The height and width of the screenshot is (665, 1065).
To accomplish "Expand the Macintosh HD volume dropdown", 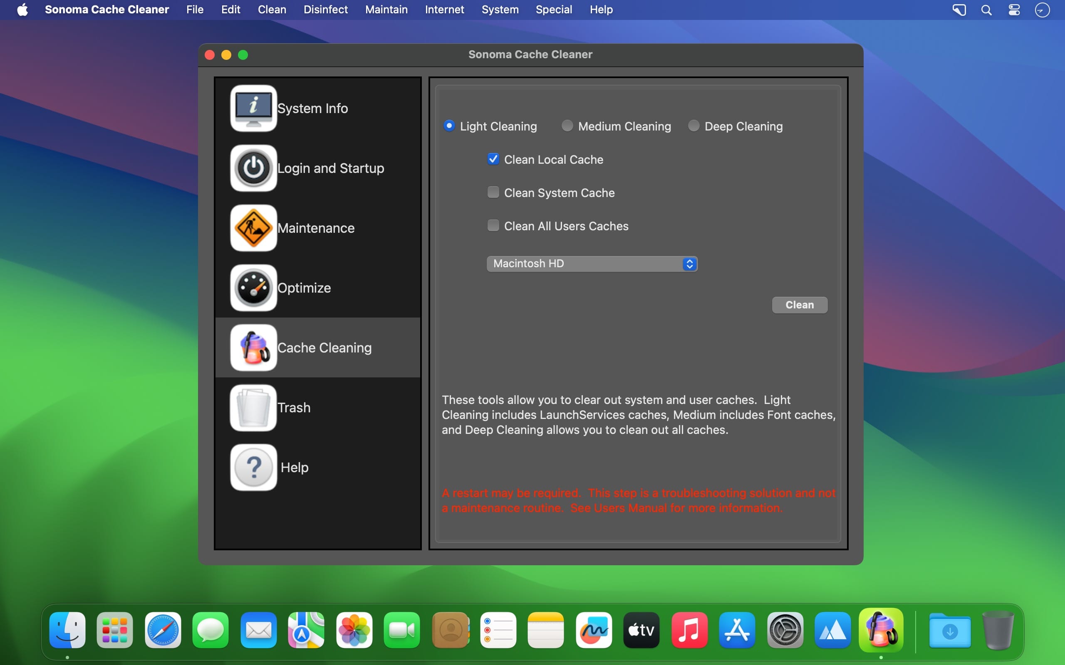I will point(592,264).
